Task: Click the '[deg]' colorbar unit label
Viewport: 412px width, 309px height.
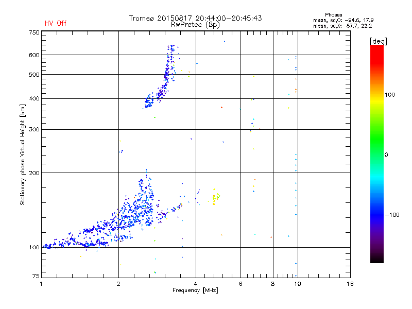Action: [378, 42]
